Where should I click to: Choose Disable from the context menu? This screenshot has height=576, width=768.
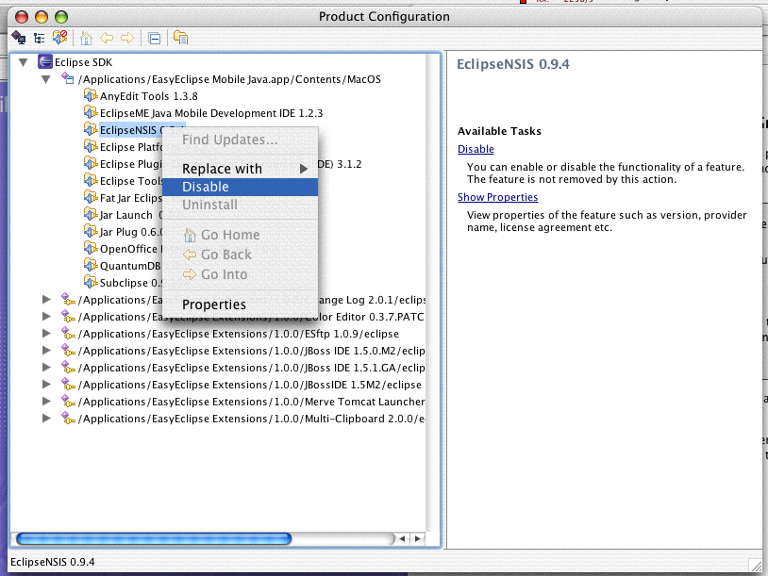[x=210, y=187]
